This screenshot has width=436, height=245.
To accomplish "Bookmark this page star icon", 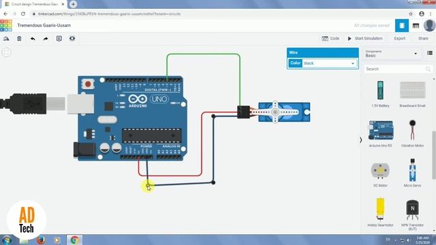I will point(411,14).
